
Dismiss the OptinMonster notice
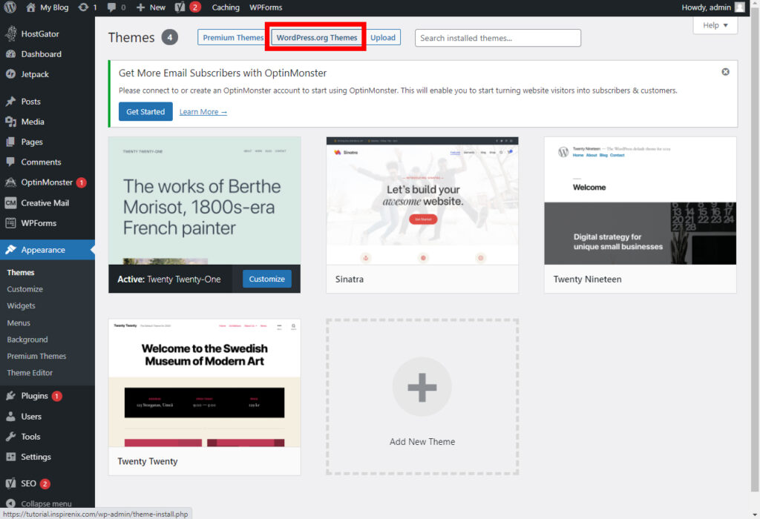tap(726, 72)
